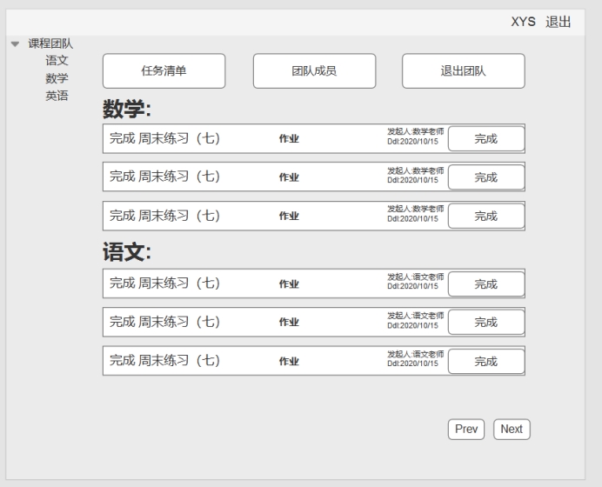Open first 语文 row title 完成 周末练习（七）

164,283
